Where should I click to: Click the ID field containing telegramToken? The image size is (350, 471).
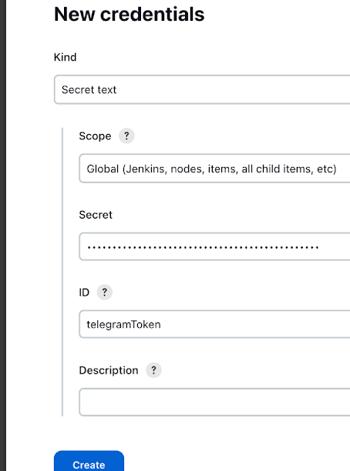214,325
